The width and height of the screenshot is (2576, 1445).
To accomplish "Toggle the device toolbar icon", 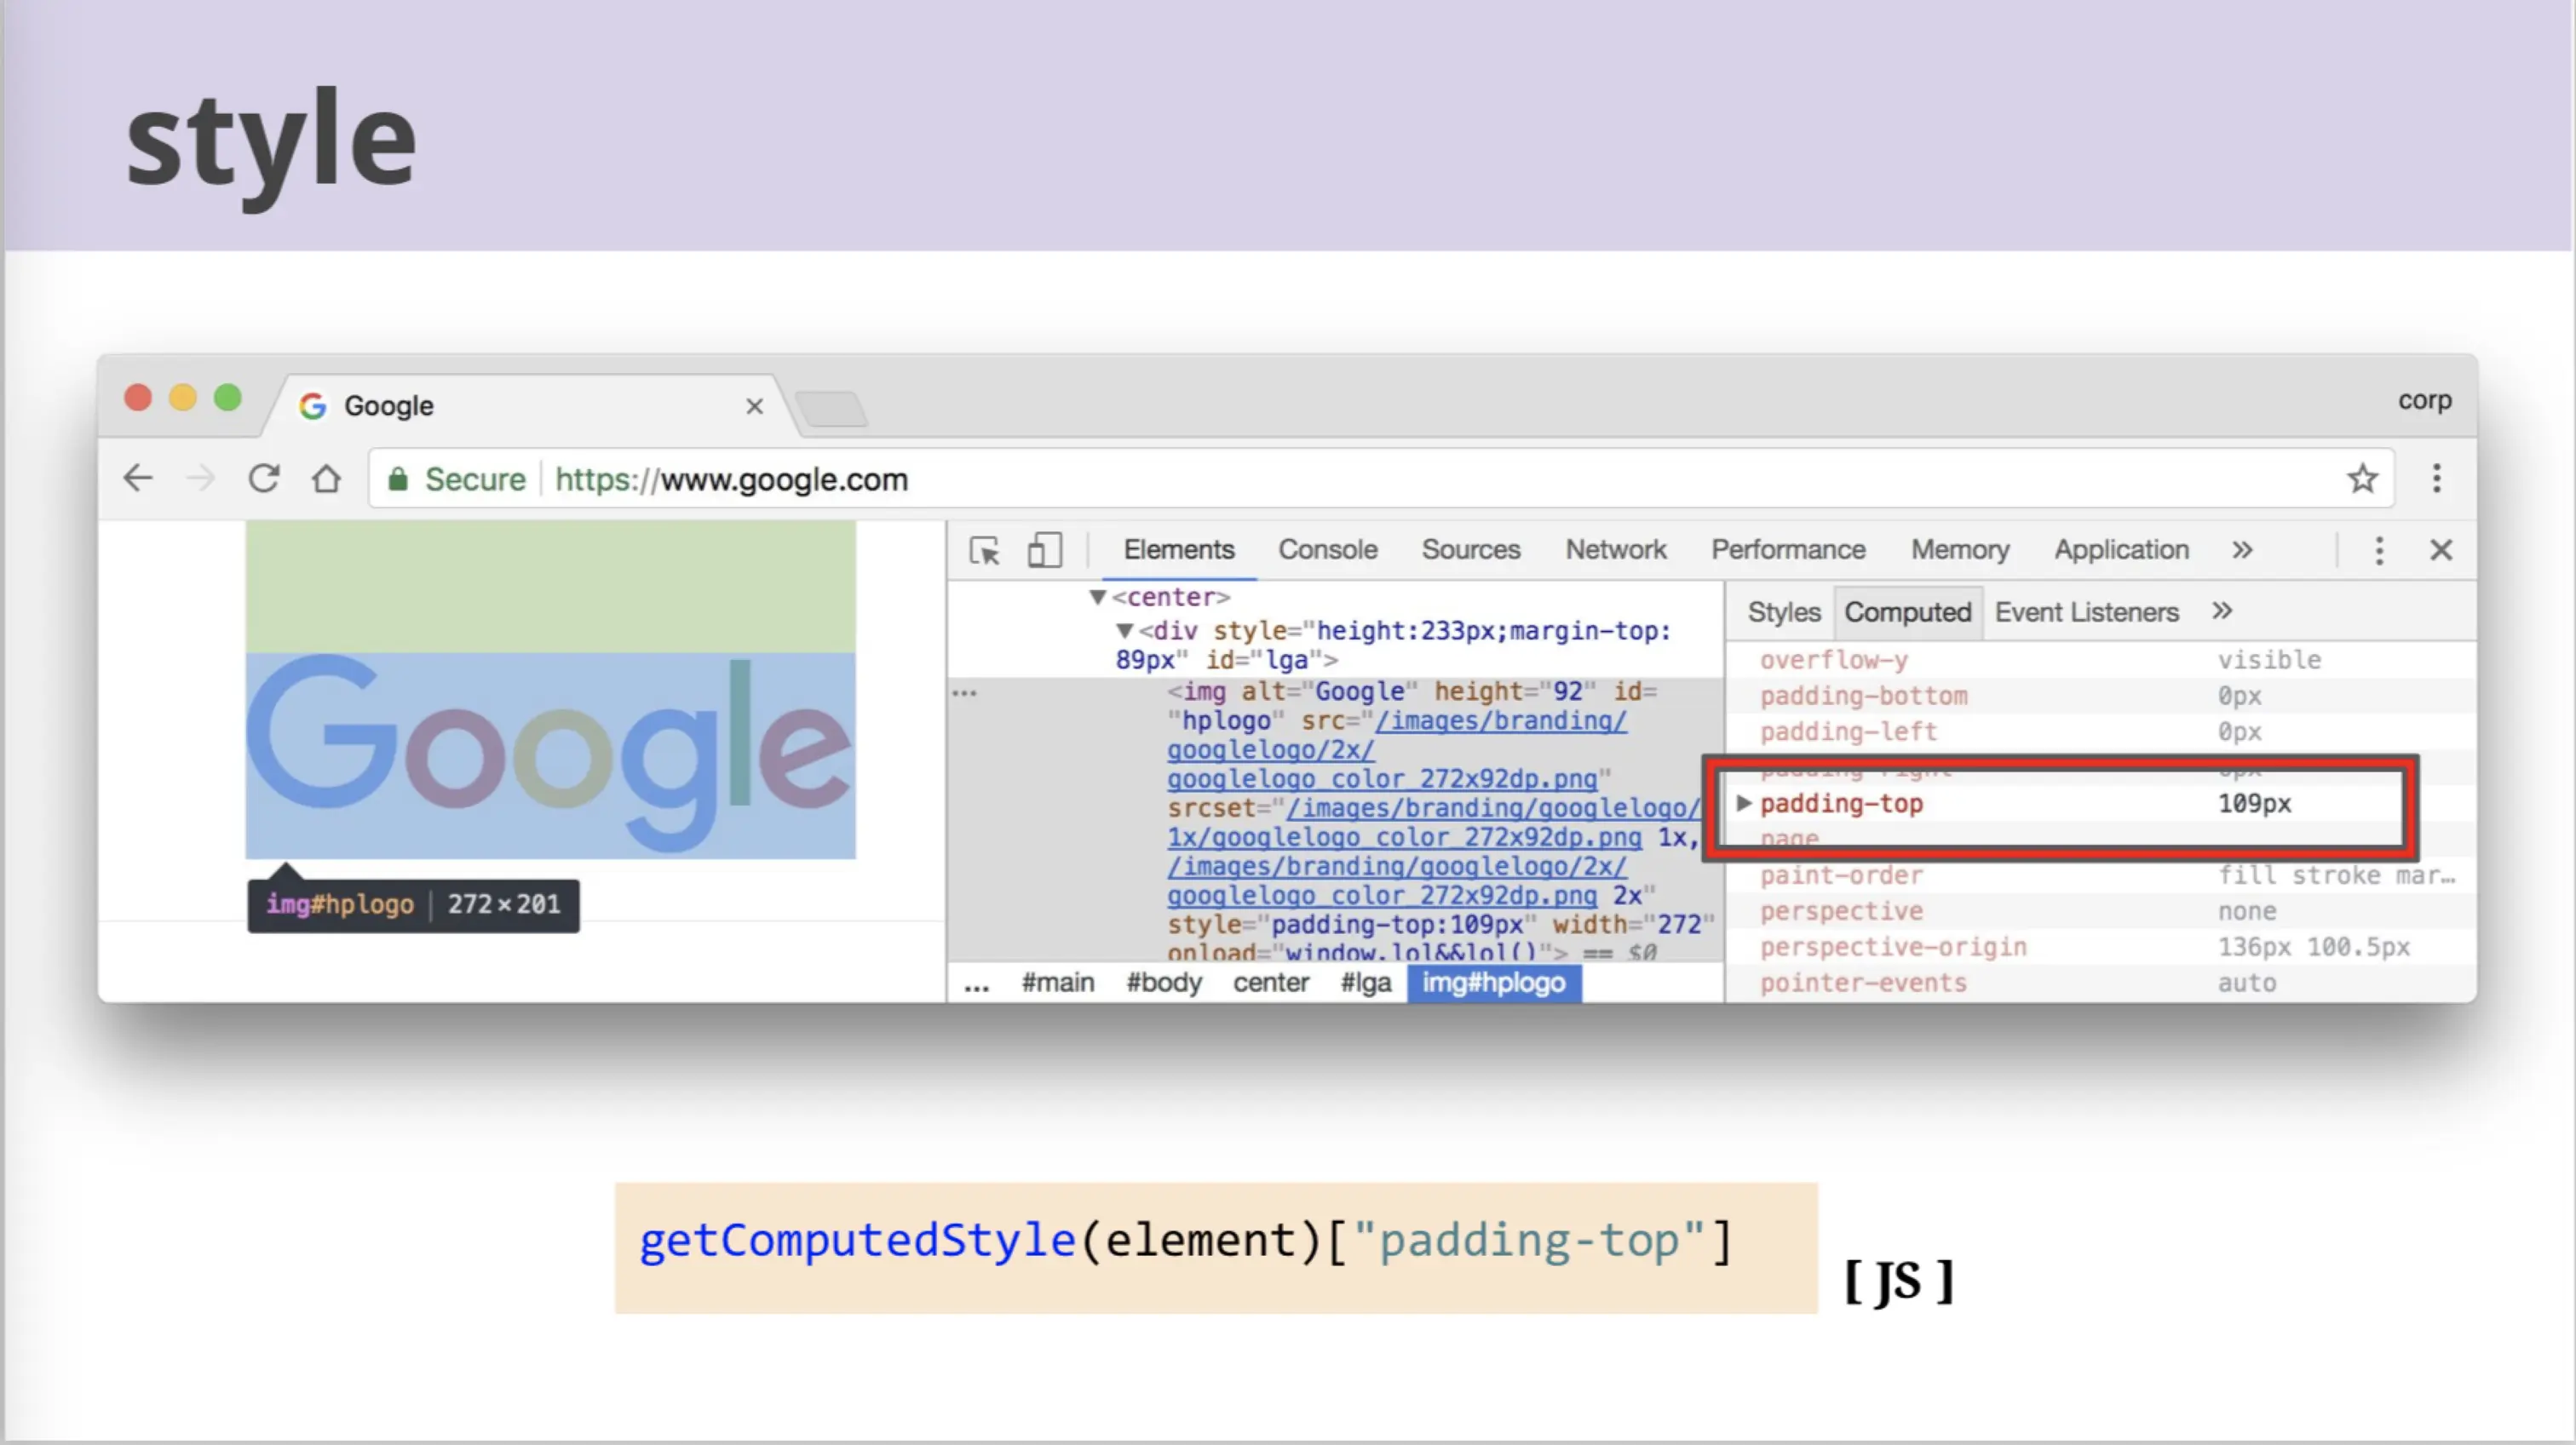I will coord(1044,549).
